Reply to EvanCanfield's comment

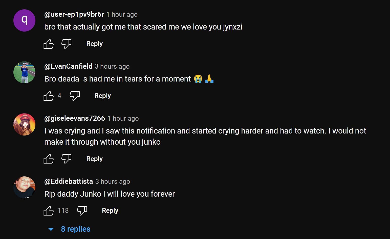[x=102, y=96]
